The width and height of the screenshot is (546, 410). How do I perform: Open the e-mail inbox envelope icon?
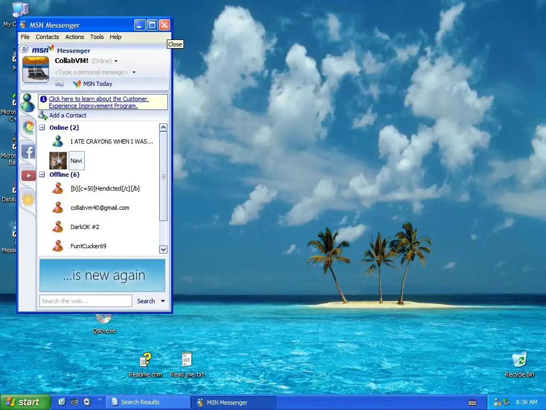(60, 83)
